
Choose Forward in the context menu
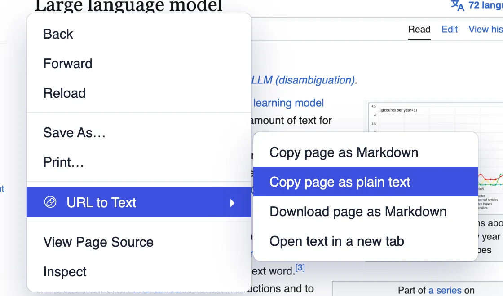coord(139,63)
